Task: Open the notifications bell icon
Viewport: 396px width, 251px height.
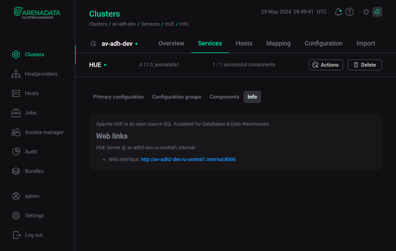Action: (338, 12)
